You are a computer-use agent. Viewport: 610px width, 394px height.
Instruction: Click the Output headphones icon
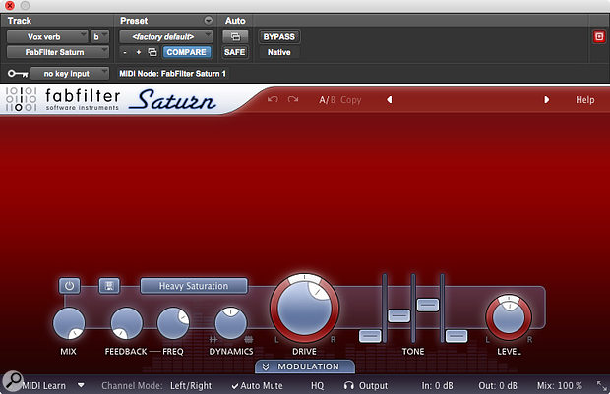[349, 385]
